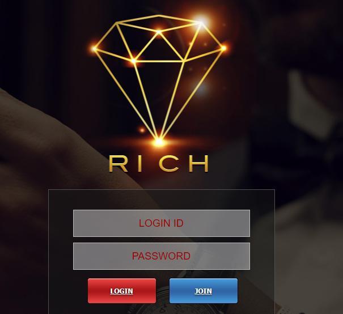343x314 pixels.
Task: Click the RICH gold wordmark
Action: click(159, 163)
